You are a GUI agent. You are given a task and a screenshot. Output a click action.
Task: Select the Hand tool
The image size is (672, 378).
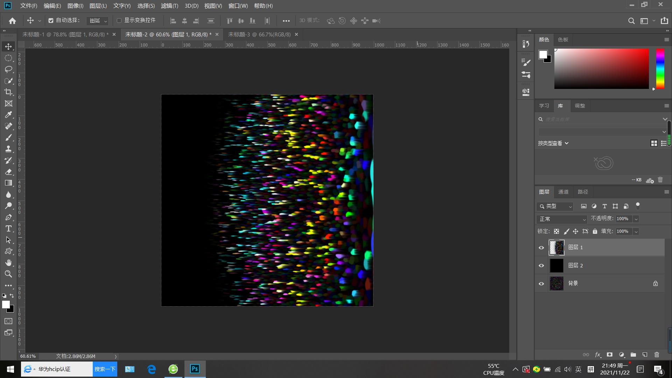[x=8, y=262]
